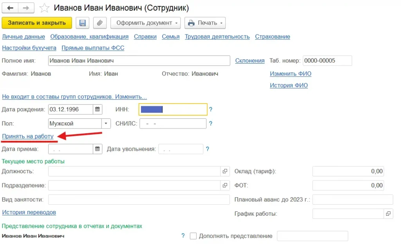This screenshot has width=401, height=245.
Task: Click help question mark next to ИНН
Action: click(x=211, y=110)
